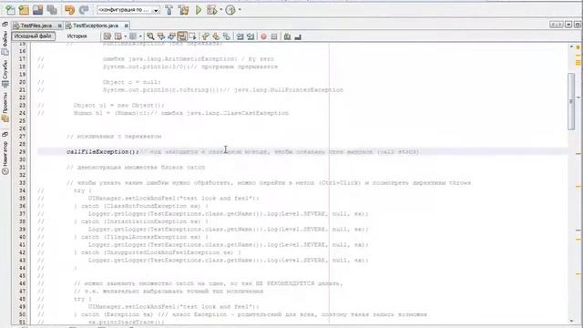Click the navigate Back icon in editor toolbar
The height and width of the screenshot is (328, 583).
(x=118, y=36)
